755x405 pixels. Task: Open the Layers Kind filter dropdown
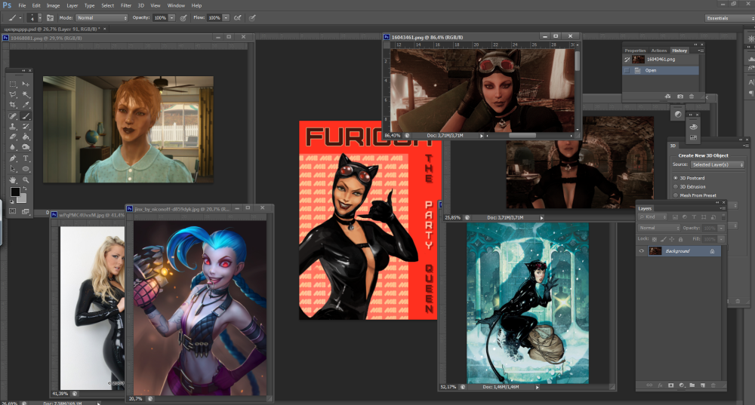tap(653, 217)
